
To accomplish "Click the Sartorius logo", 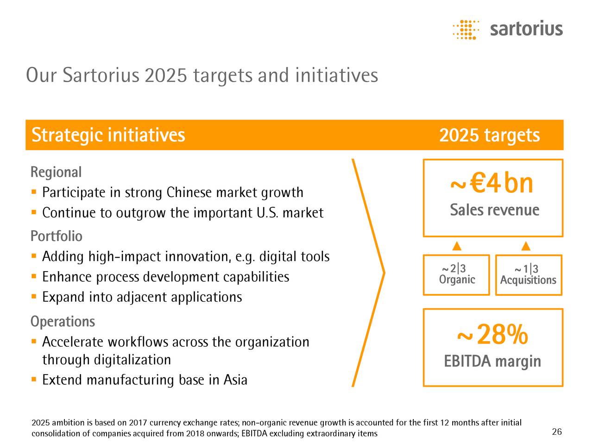I will tap(508, 30).
